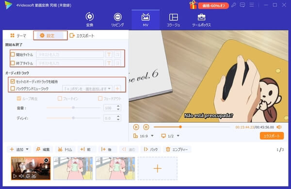Toggle audio on first clip thumbnail
This screenshot has width=291, height=189.
pos(21,176)
